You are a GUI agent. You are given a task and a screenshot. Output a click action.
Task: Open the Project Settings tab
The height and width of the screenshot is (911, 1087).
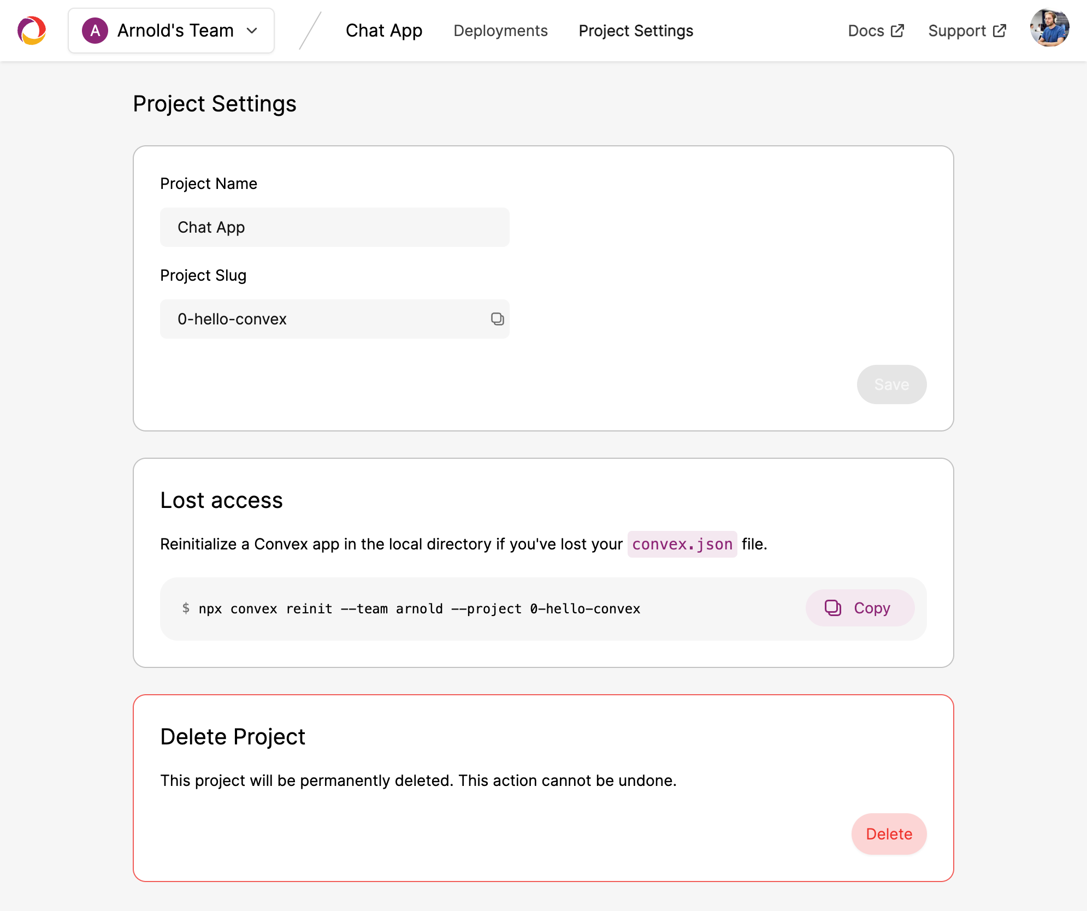click(636, 31)
